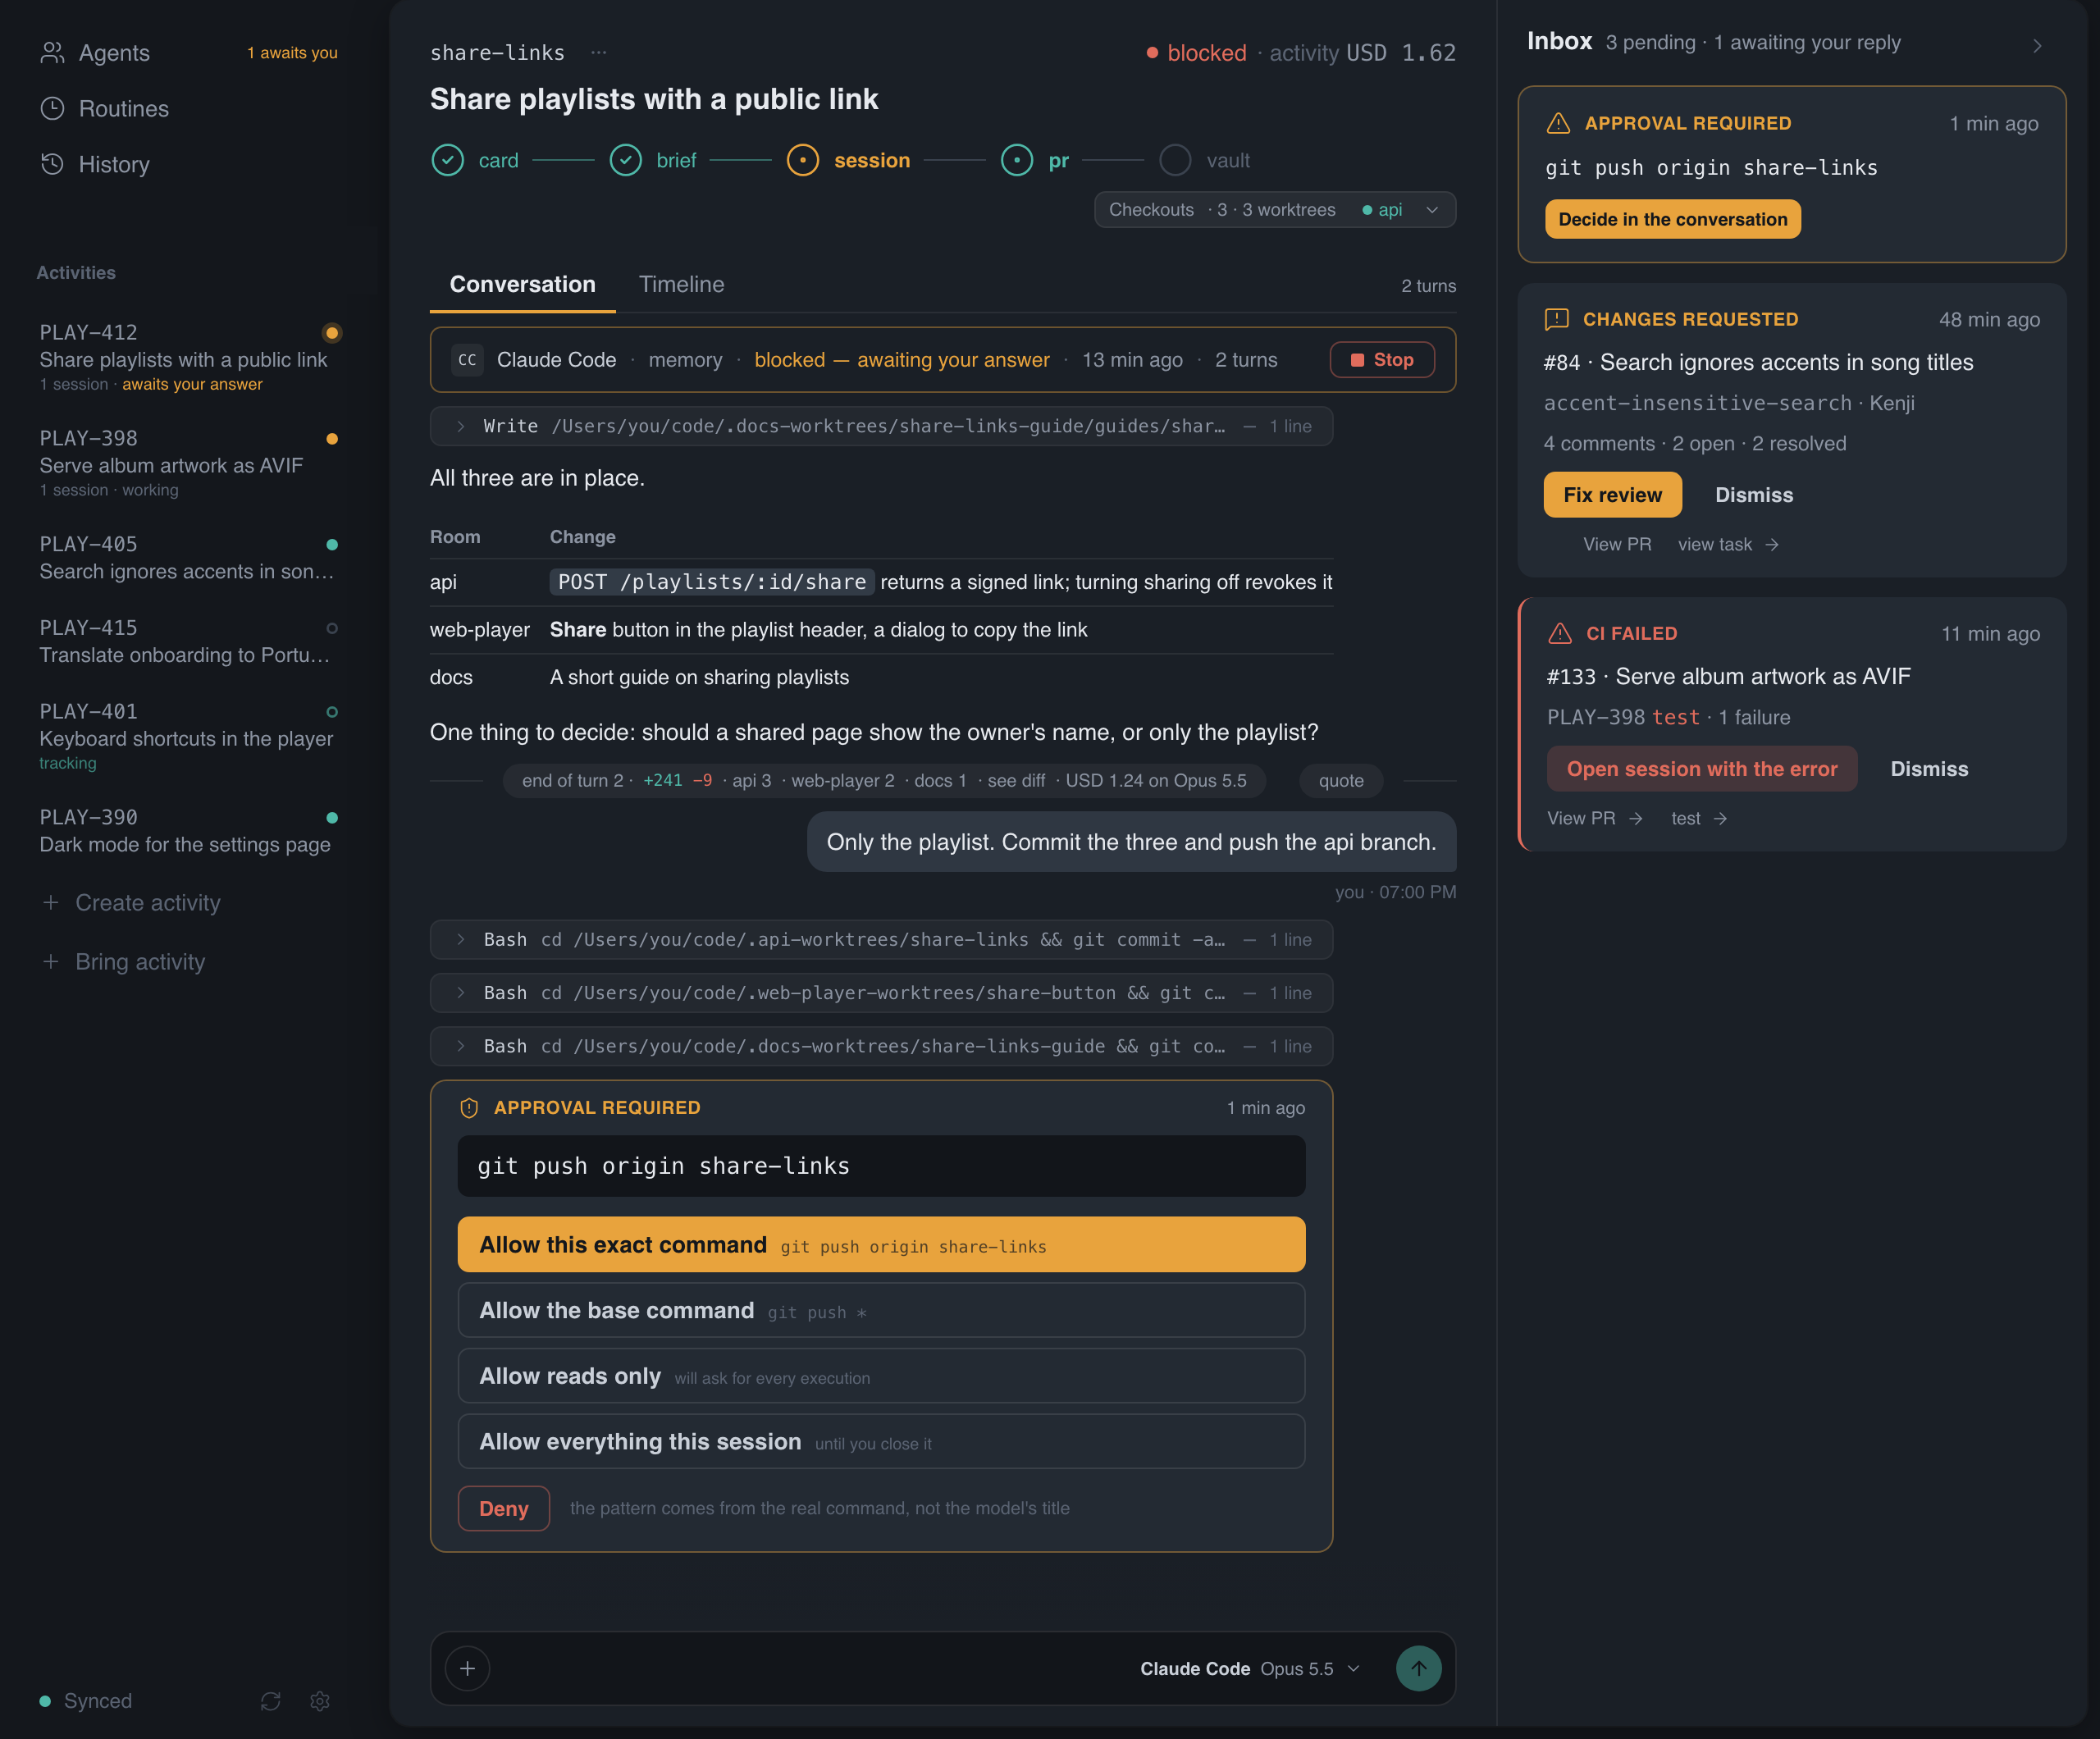Click Open session with the error
2100x1739 pixels.
pyautogui.click(x=1702, y=769)
